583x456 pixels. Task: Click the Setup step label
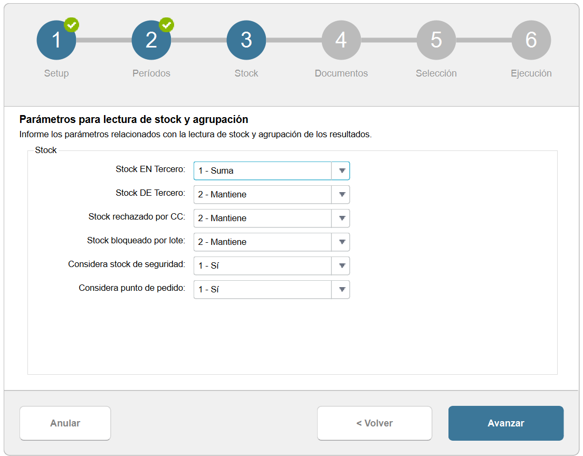(56, 73)
